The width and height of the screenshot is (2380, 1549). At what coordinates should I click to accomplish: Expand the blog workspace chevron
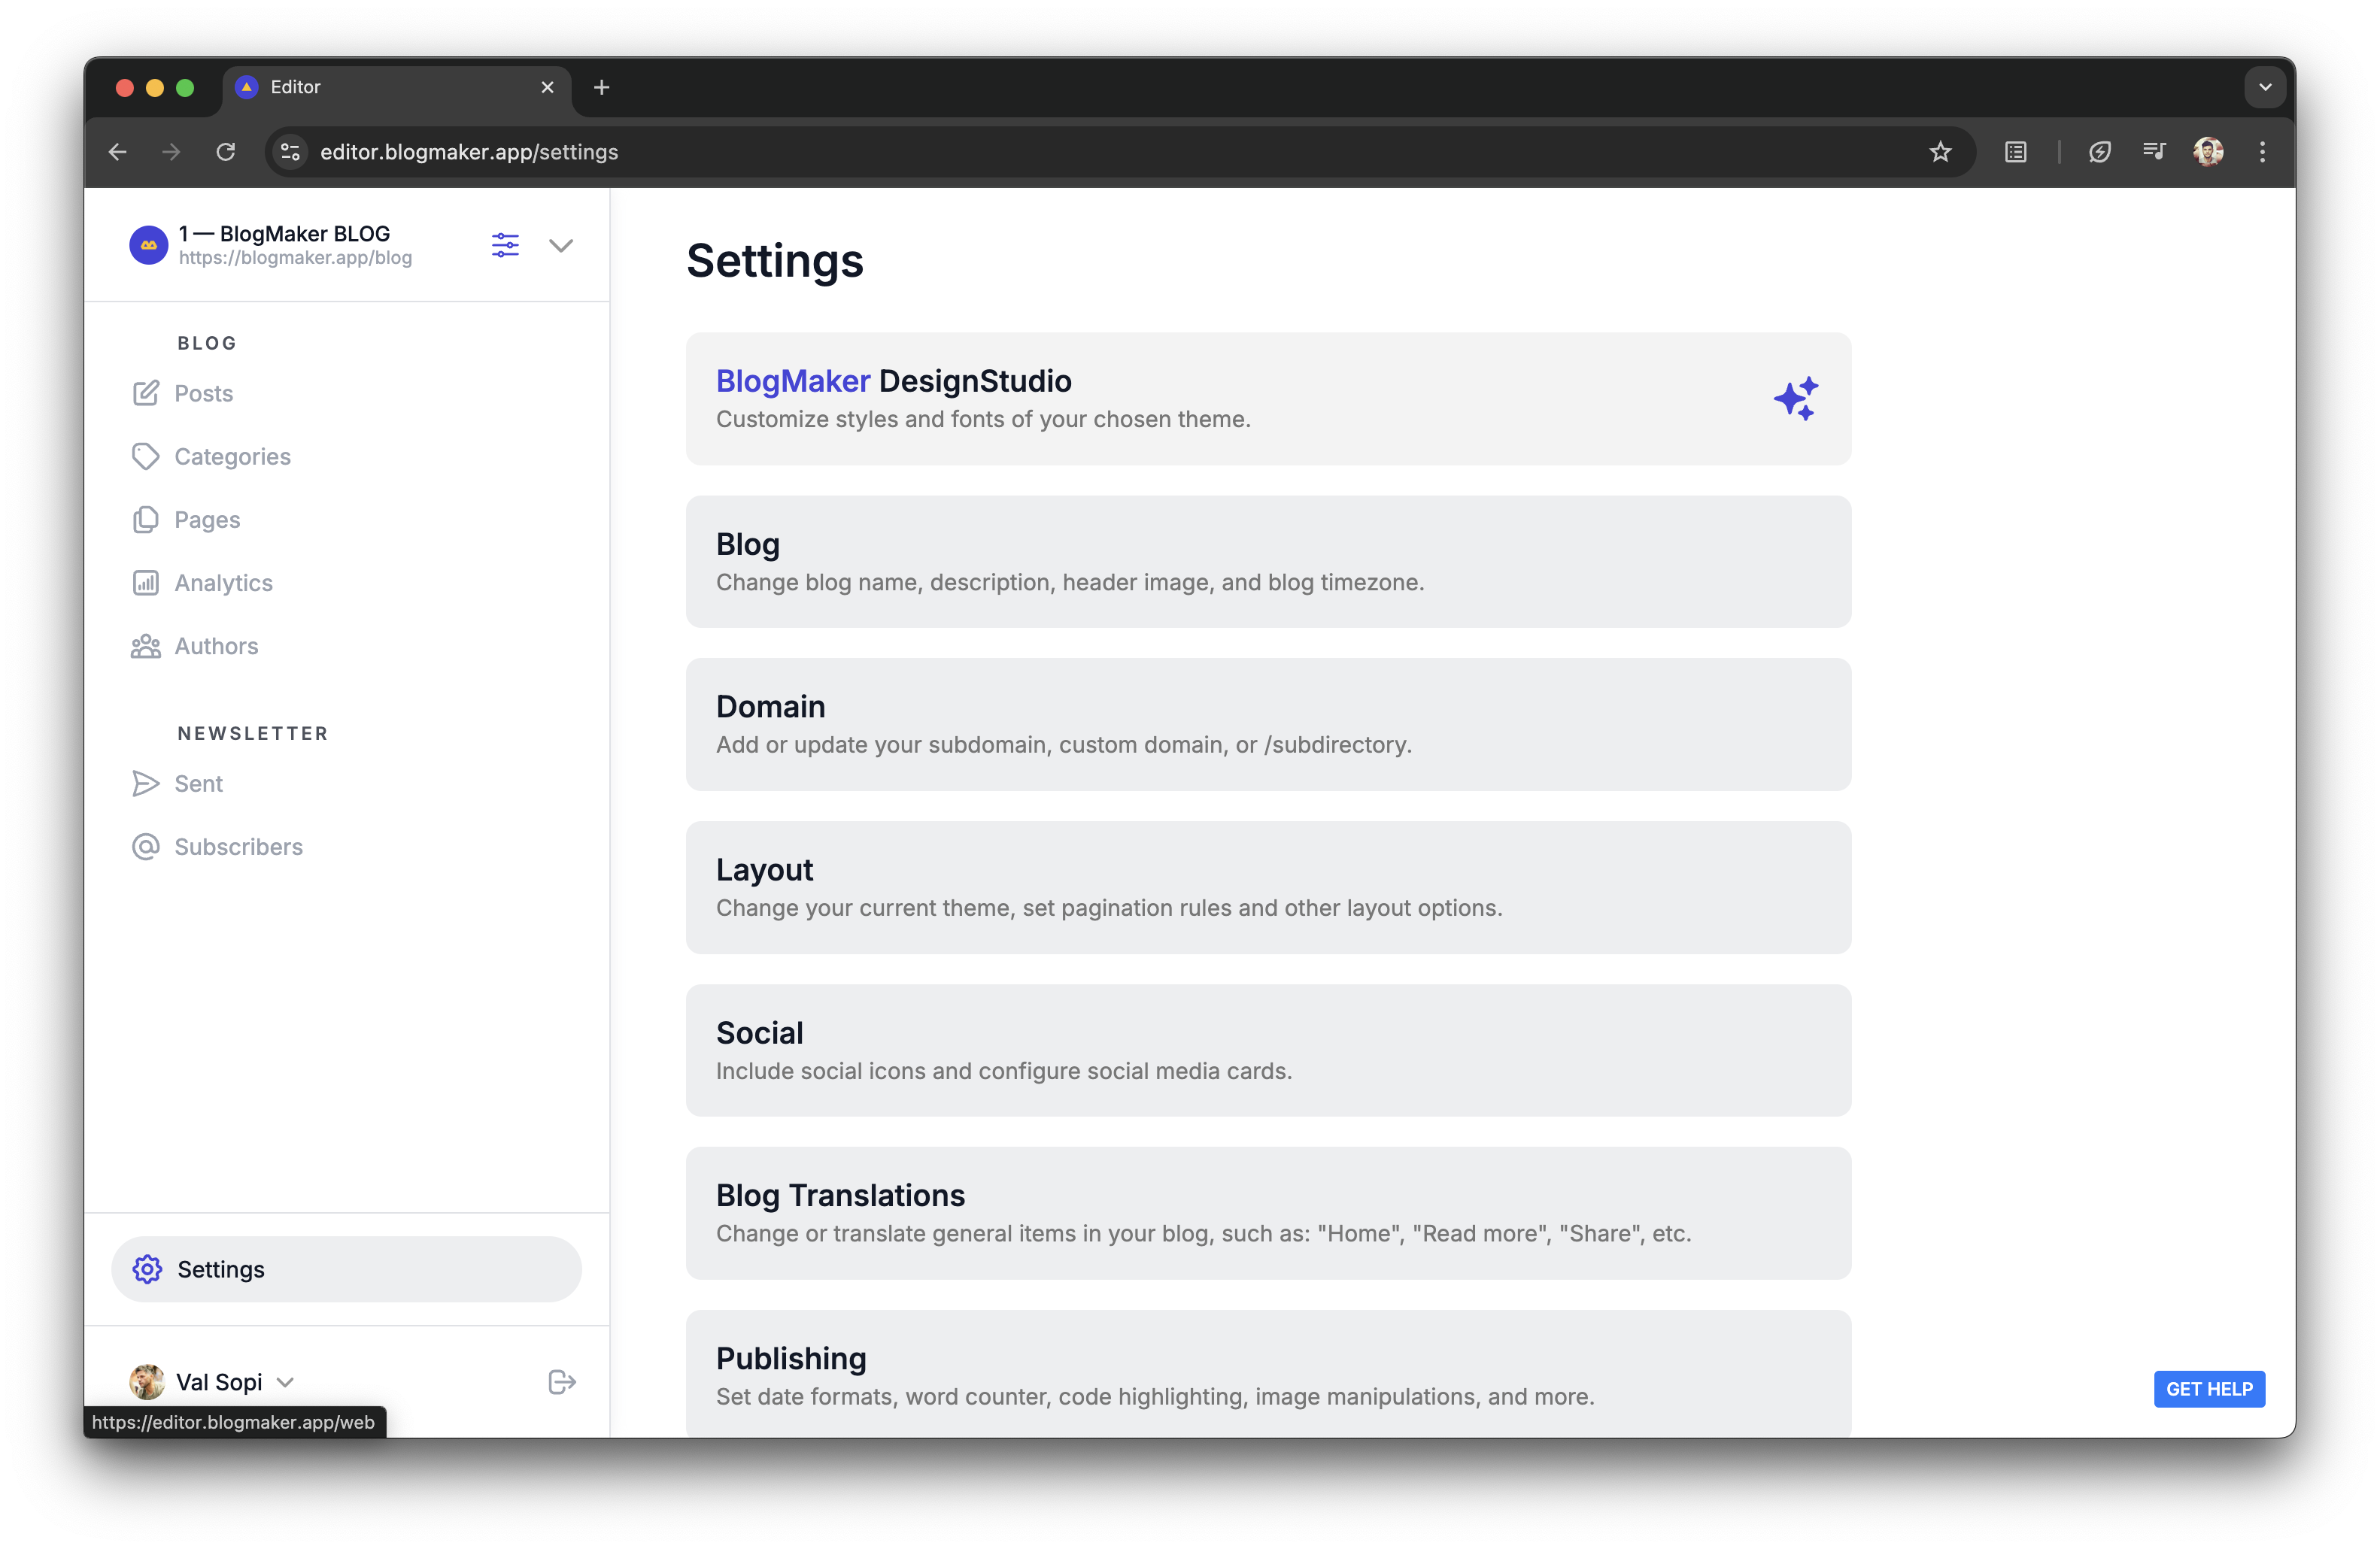pyautogui.click(x=562, y=245)
